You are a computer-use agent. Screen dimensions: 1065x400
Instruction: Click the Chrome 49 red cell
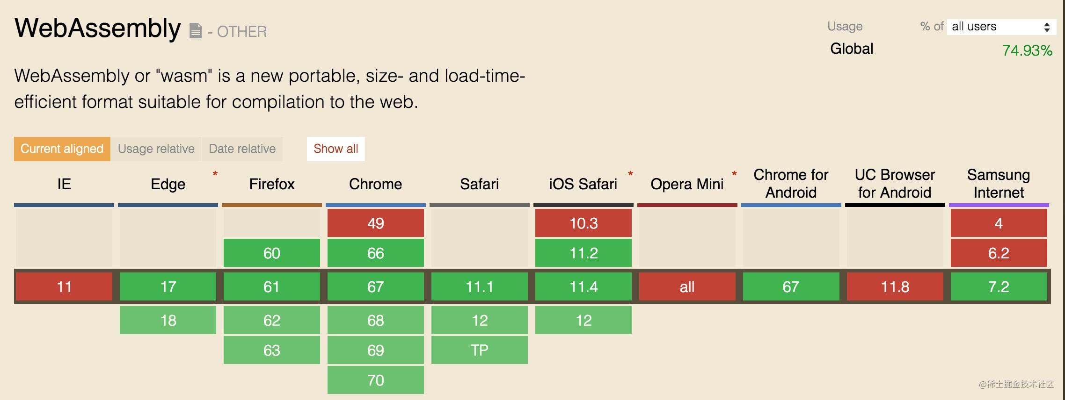point(376,223)
